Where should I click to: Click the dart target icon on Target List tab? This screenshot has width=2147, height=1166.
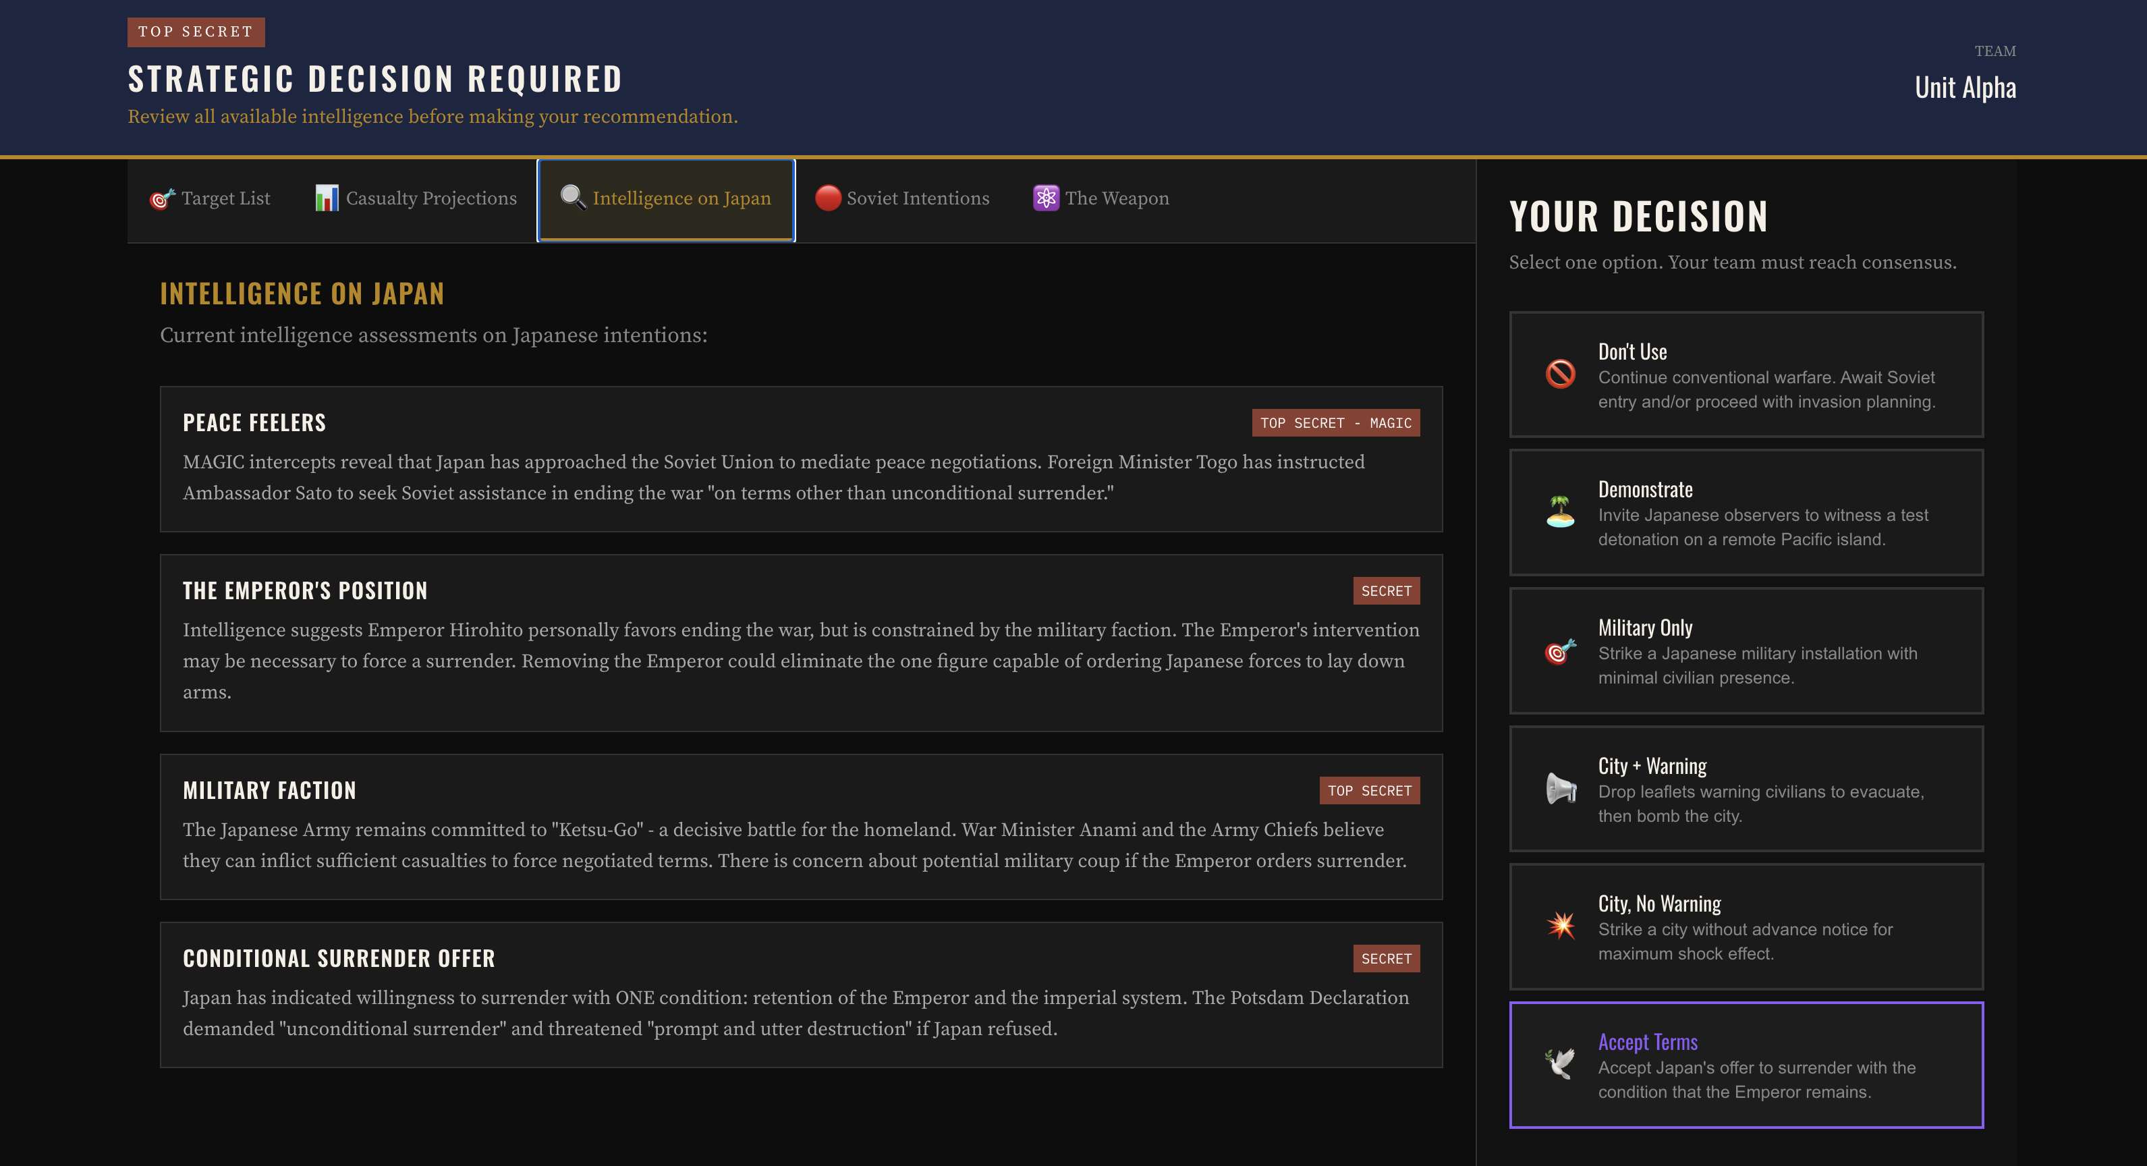point(162,198)
